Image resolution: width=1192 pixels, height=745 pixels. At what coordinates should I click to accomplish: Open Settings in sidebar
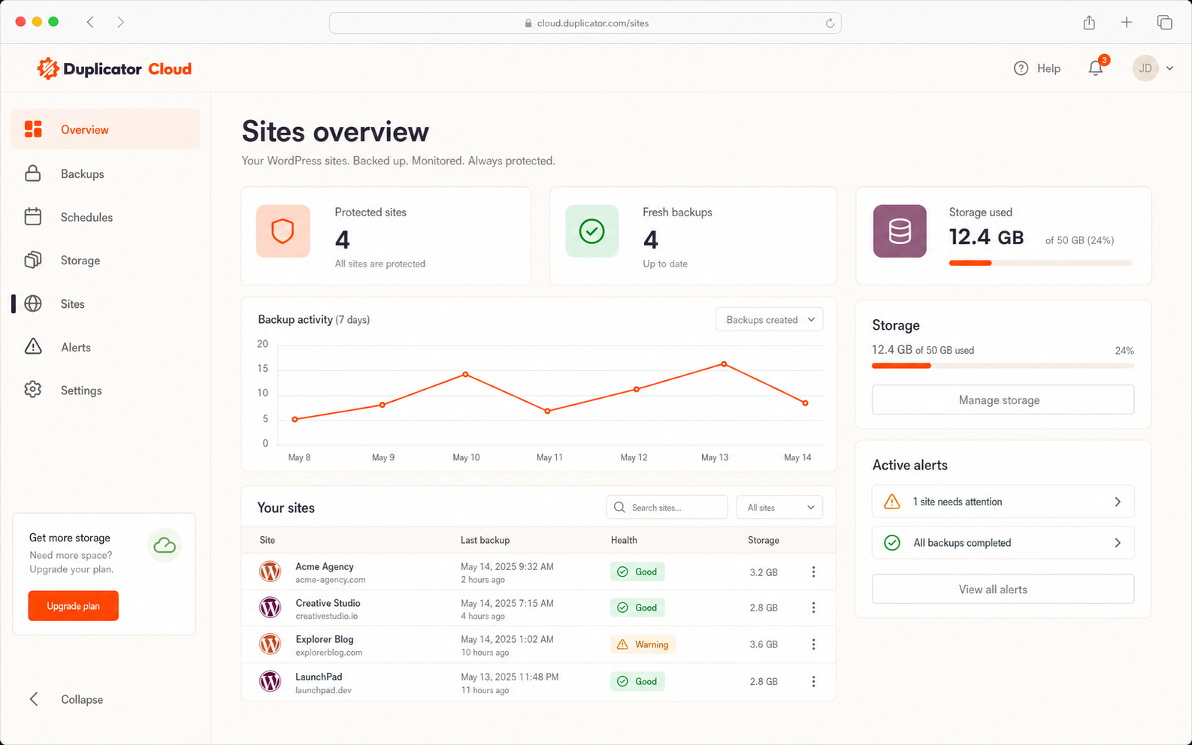point(105,391)
